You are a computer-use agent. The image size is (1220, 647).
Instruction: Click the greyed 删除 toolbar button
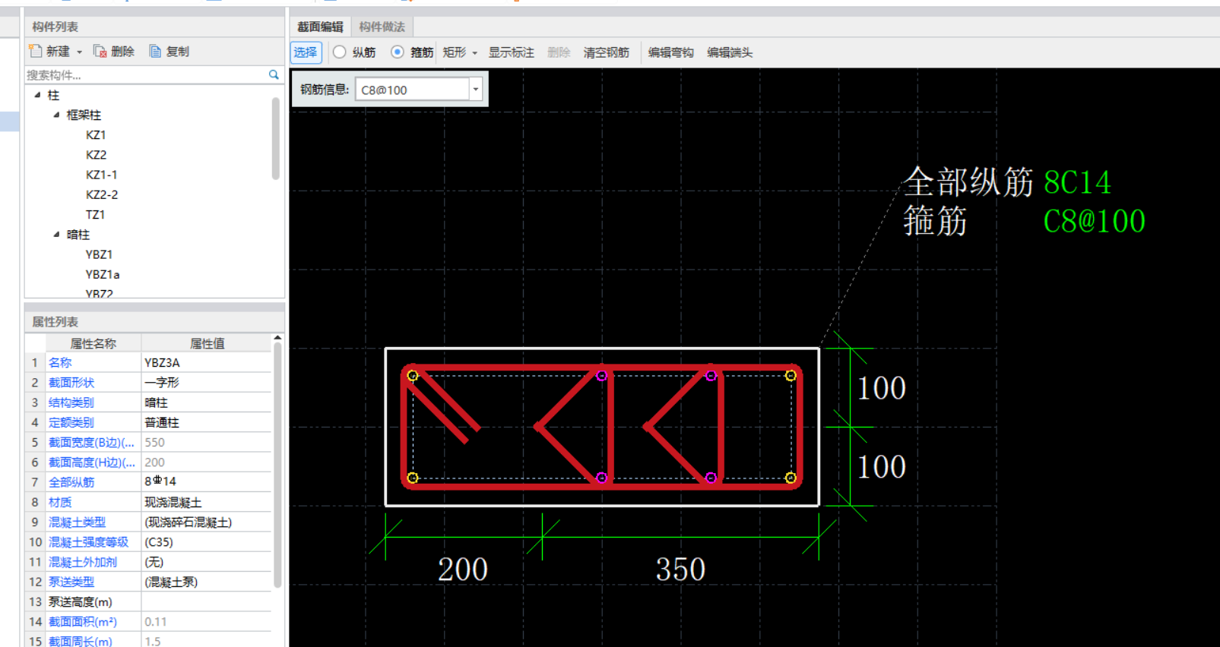[559, 52]
